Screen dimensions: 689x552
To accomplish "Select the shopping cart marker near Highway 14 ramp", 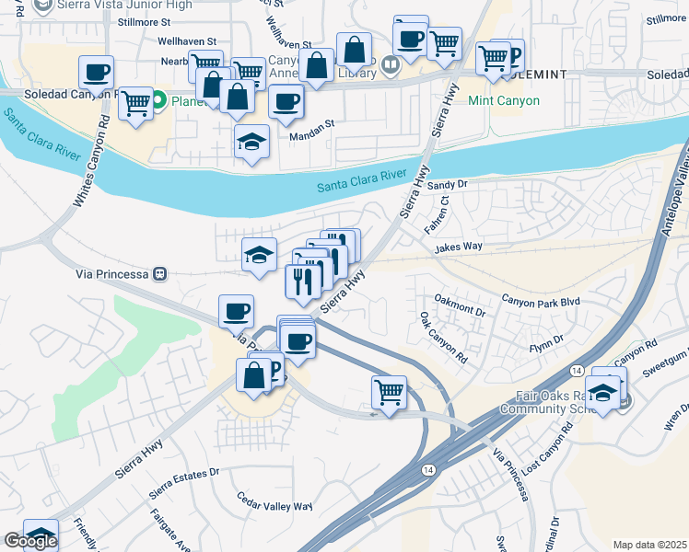I will coord(389,394).
